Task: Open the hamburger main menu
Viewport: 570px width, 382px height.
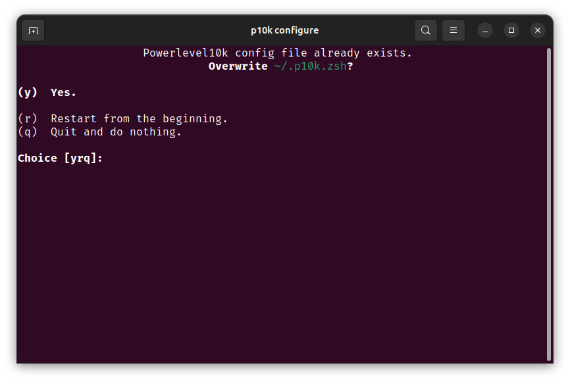Action: pos(453,30)
